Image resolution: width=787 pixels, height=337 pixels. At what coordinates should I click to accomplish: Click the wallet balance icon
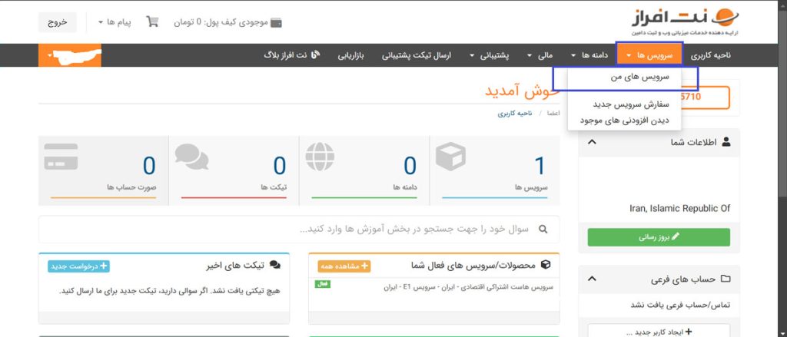[276, 22]
